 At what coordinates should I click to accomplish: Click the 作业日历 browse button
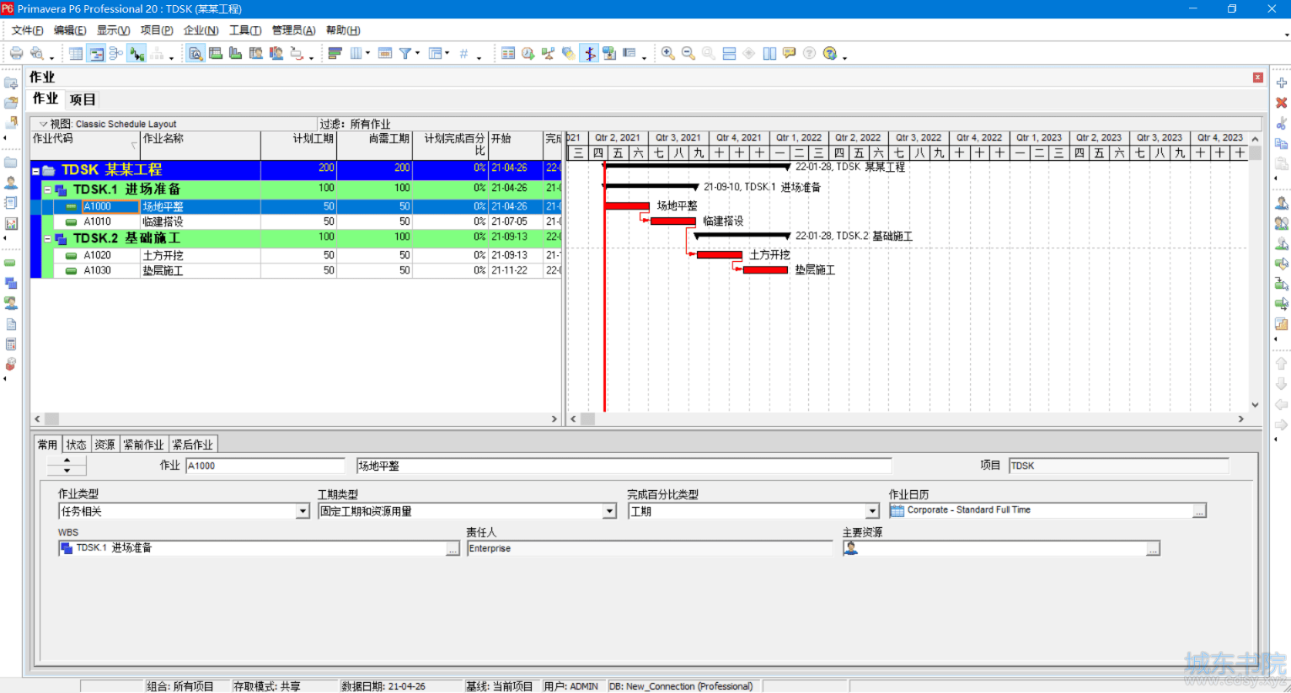pyautogui.click(x=1200, y=511)
